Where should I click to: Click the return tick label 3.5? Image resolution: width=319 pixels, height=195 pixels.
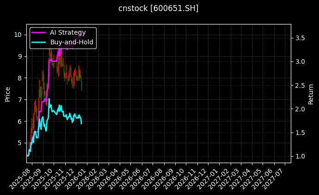pos(301,38)
